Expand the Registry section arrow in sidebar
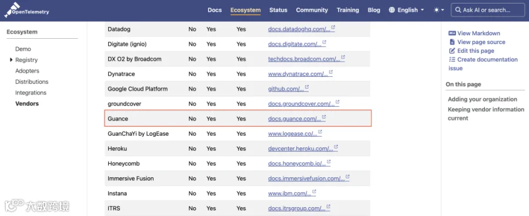The height and width of the screenshot is (216, 529). tap(11, 60)
